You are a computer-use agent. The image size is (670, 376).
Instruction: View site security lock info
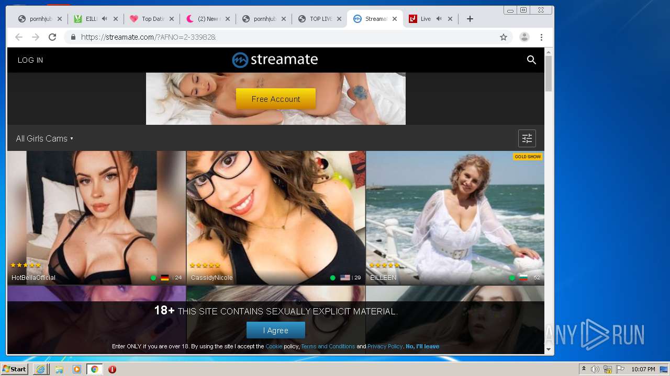coord(73,37)
